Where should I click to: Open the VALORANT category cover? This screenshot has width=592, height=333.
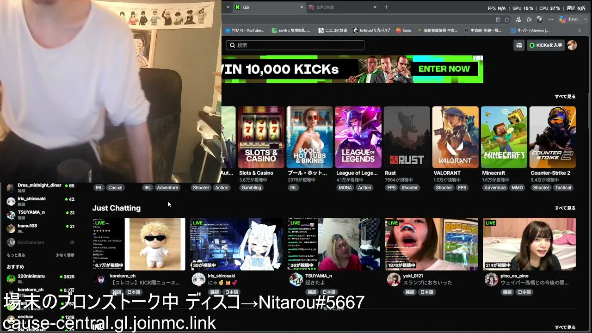[x=456, y=137]
